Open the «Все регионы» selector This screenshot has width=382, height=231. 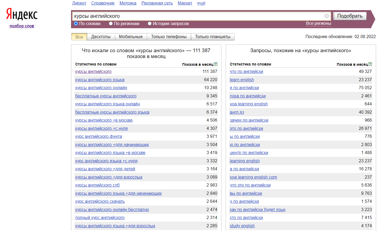(x=319, y=23)
